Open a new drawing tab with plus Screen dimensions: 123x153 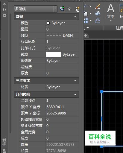86,36
